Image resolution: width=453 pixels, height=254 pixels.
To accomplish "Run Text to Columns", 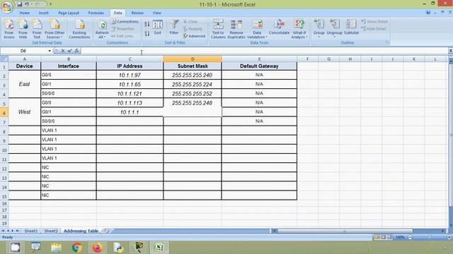I will pos(218,29).
